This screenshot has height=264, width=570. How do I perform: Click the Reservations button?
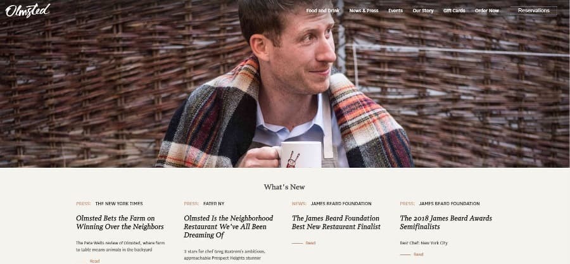pos(533,11)
